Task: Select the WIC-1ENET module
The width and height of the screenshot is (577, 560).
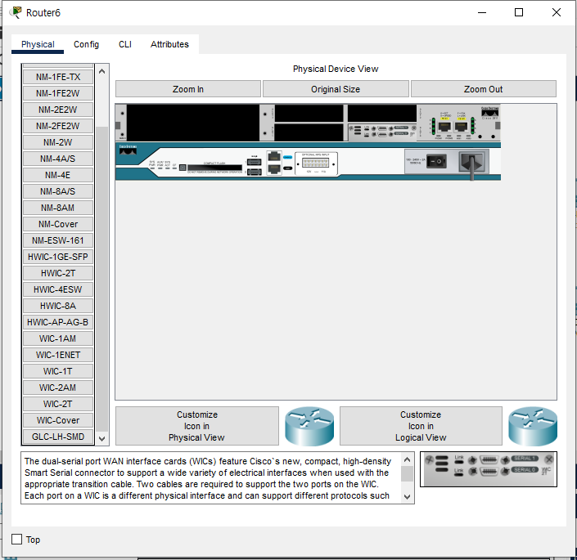Action: pyautogui.click(x=58, y=355)
